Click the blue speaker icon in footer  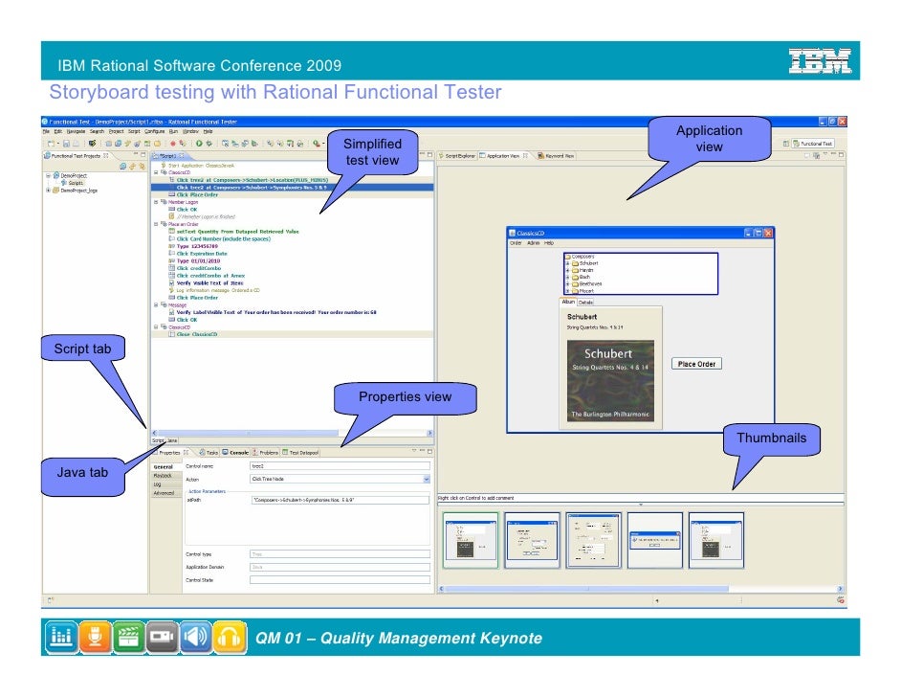(x=196, y=638)
